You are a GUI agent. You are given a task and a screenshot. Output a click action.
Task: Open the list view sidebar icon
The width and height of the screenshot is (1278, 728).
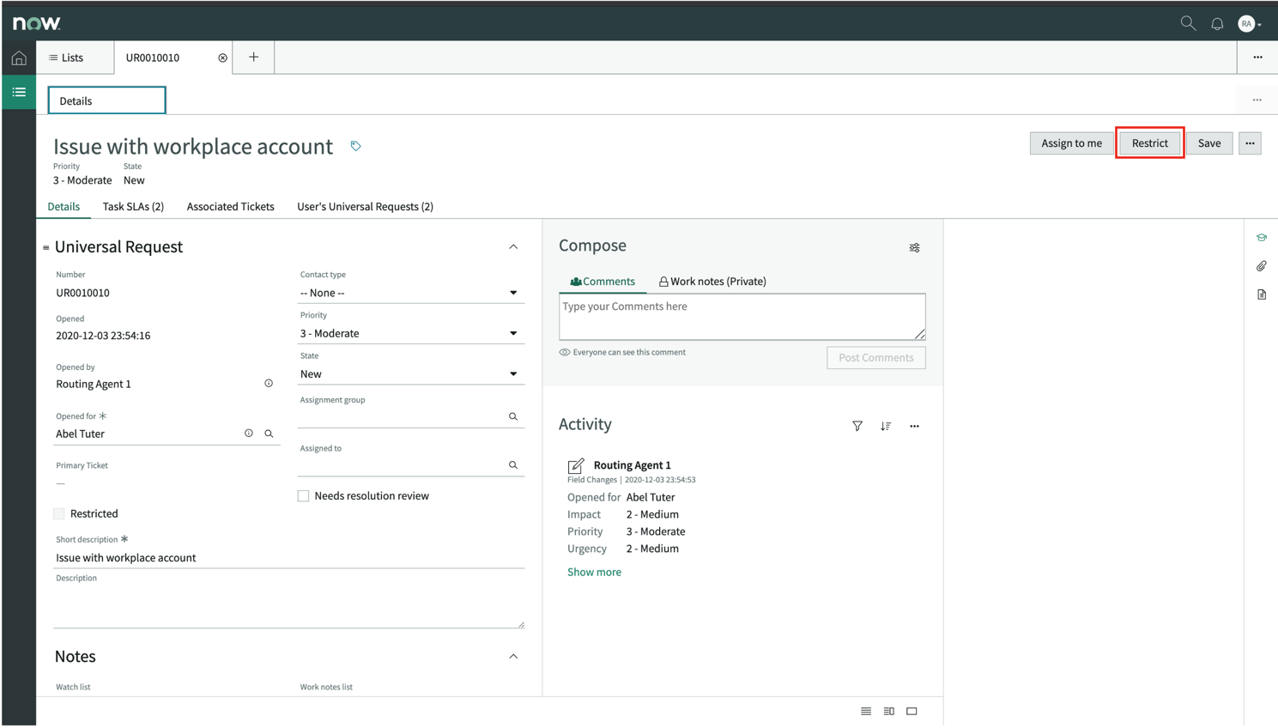(x=19, y=92)
